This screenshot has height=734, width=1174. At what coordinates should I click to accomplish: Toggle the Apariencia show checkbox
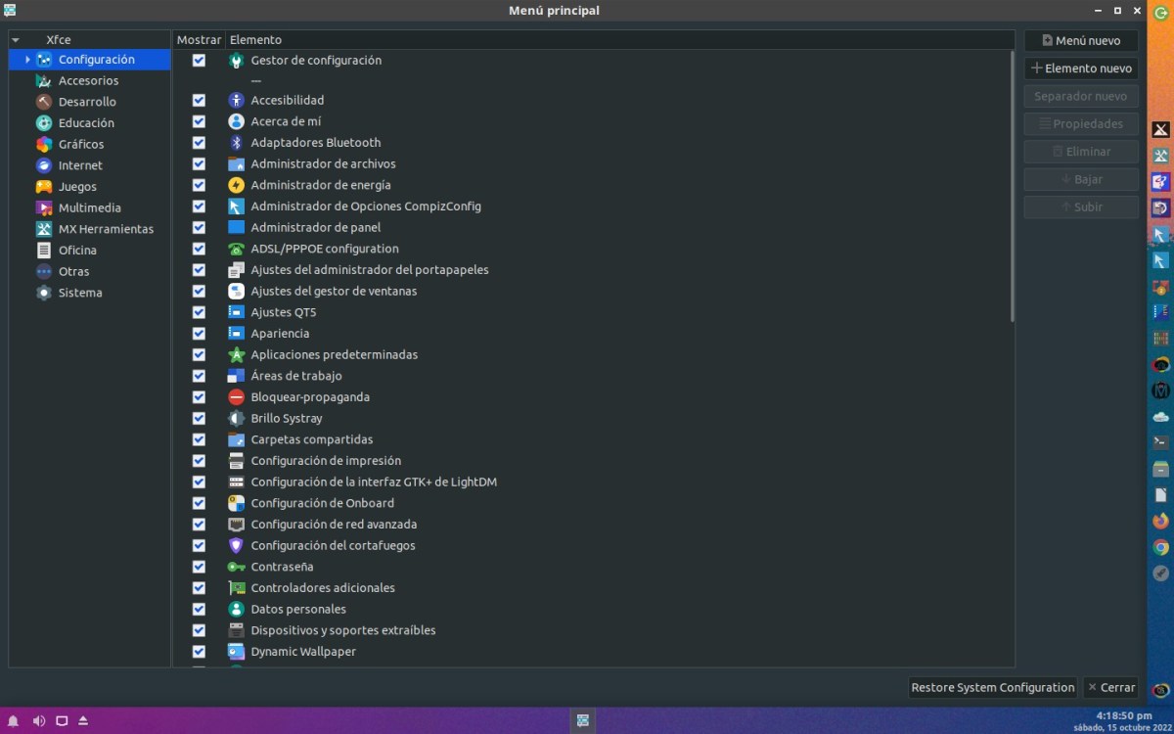tap(199, 334)
